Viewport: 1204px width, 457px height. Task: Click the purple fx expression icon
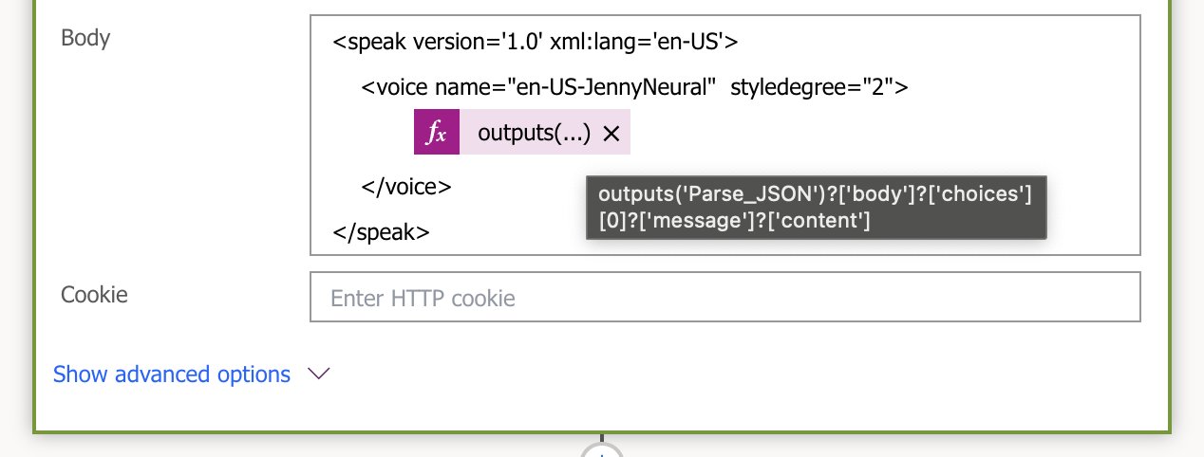pos(436,133)
